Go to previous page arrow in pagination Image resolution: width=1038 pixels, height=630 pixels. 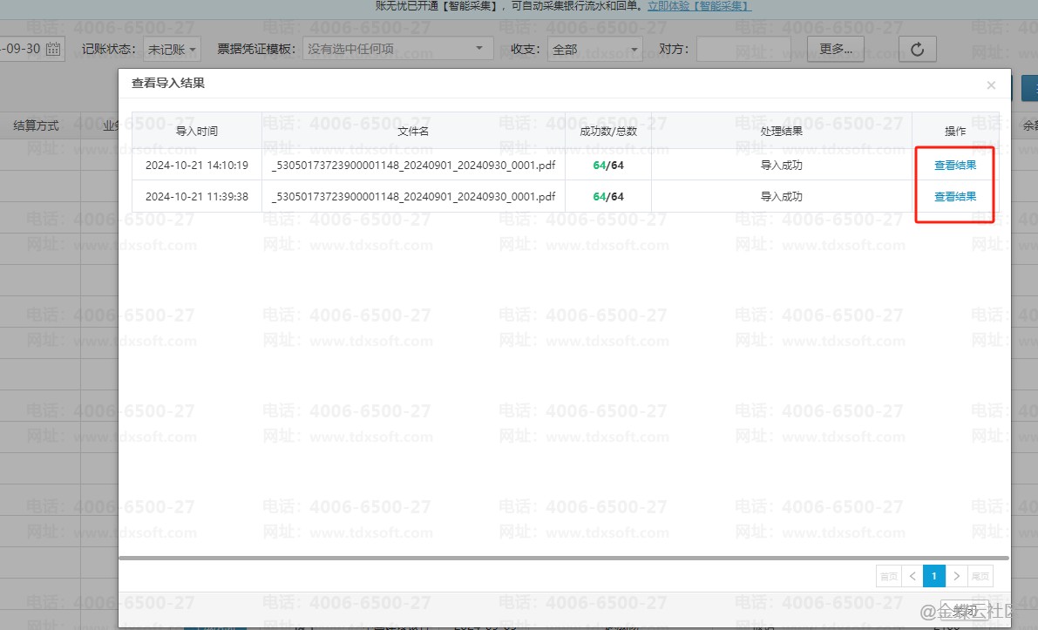[912, 576]
